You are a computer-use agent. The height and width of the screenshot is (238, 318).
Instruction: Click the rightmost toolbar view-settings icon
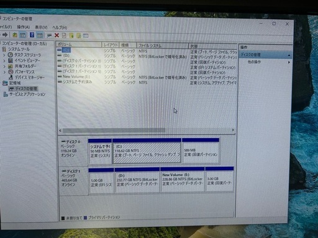(86, 36)
